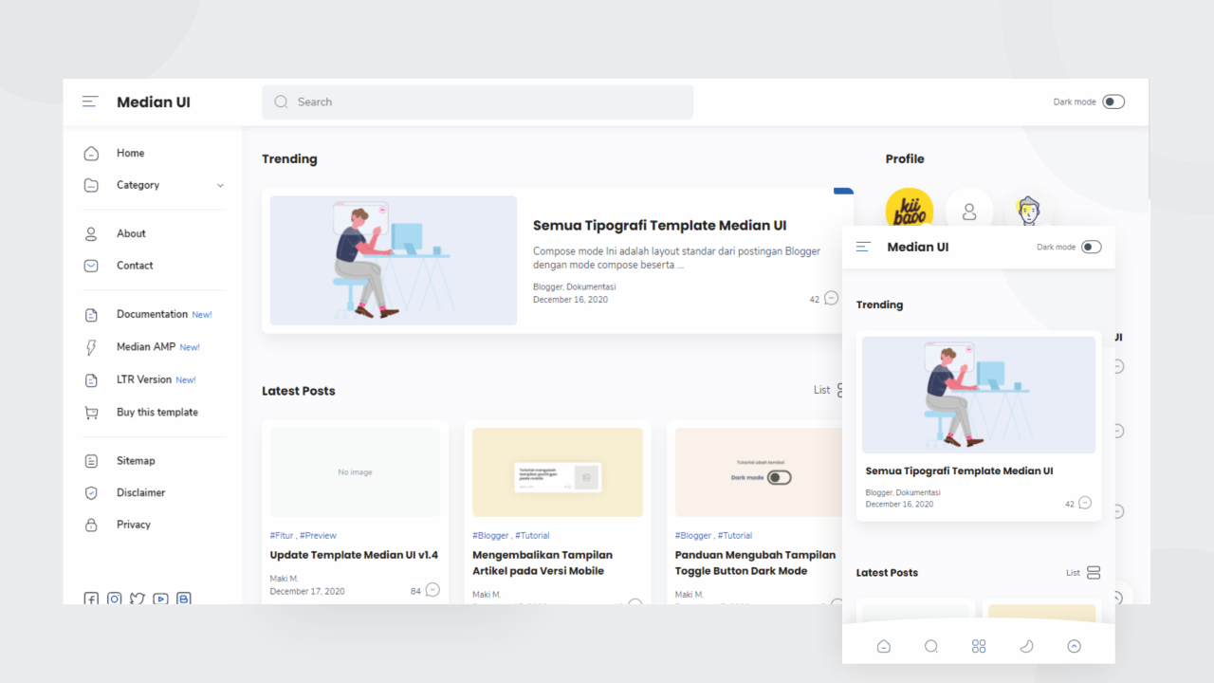Open search from the mobile bottom navigation
The image size is (1214, 683).
point(930,646)
